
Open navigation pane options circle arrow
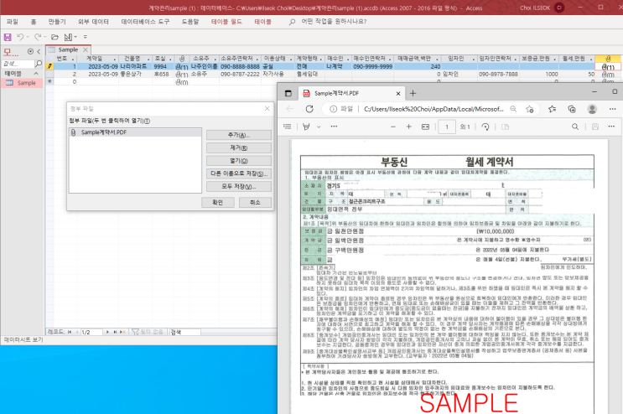click(30, 52)
